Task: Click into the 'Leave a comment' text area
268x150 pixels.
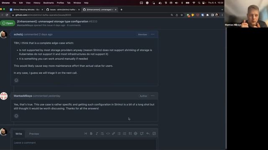Action: (85, 145)
